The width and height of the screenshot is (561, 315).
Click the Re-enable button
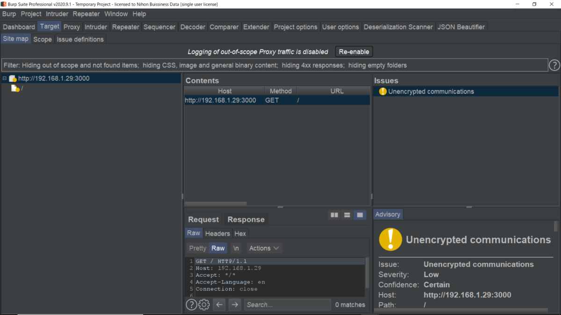click(354, 52)
